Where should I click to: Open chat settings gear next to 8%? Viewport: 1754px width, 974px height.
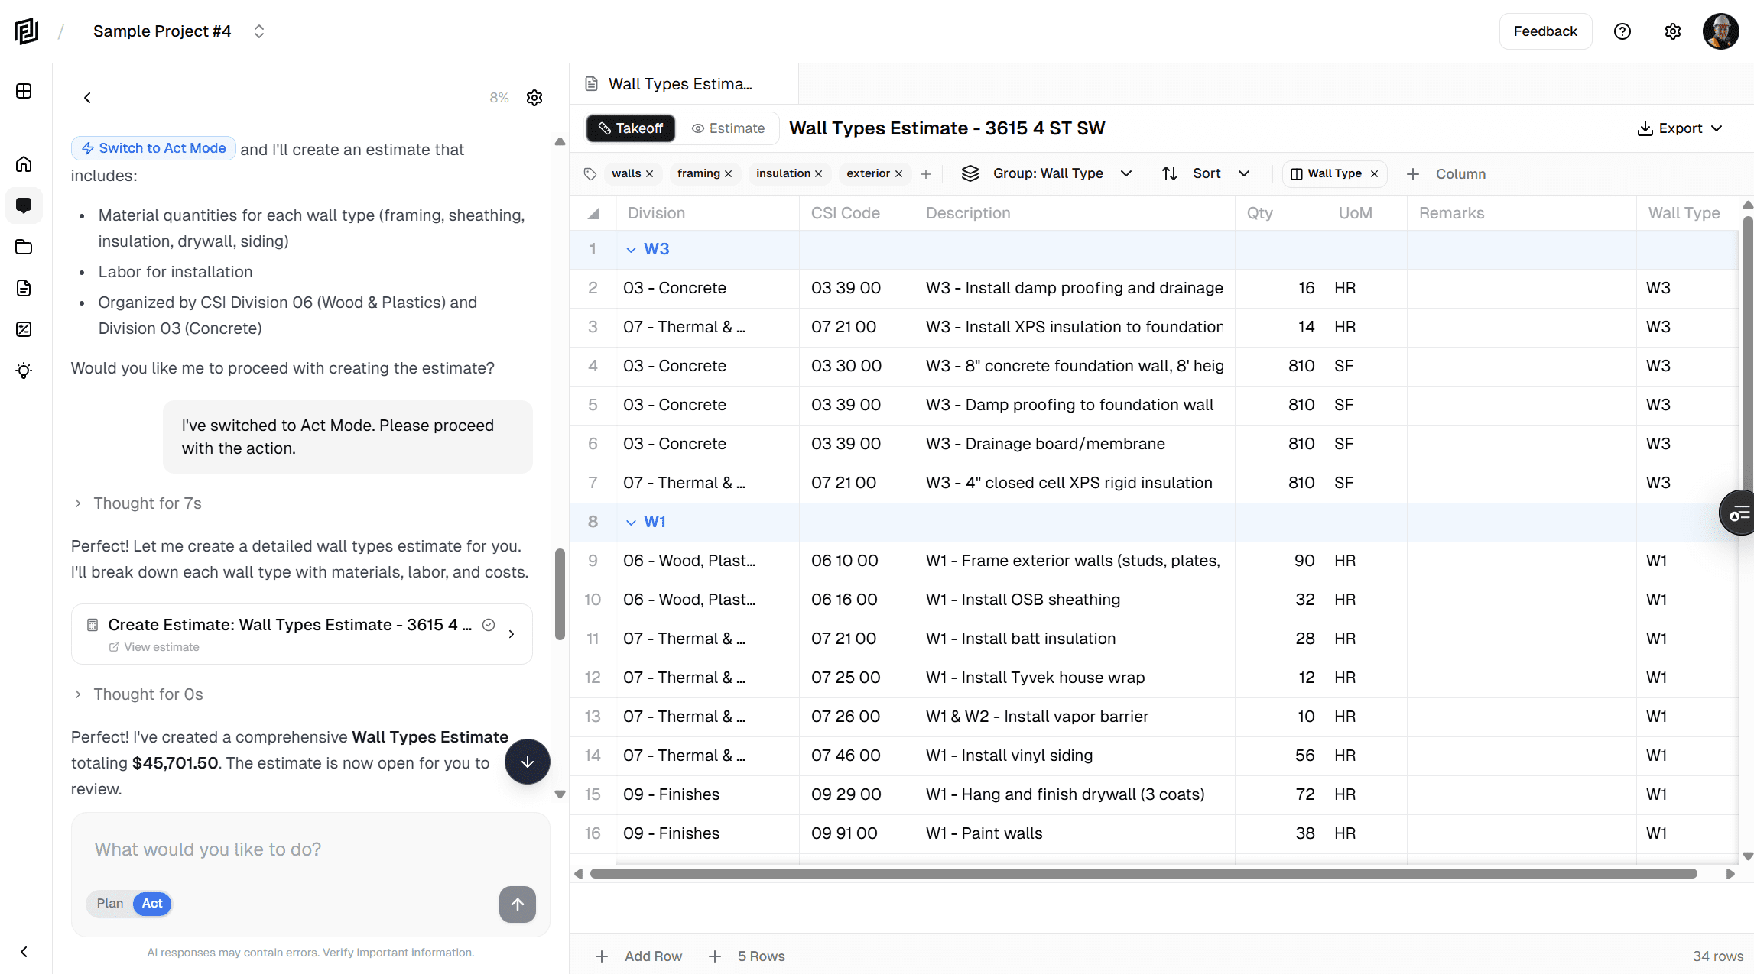point(534,98)
